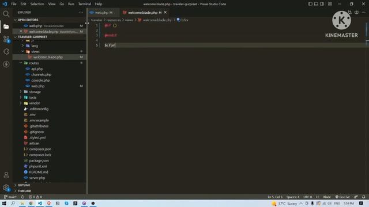Expand the tests folder
The height and width of the screenshot is (207, 369).
pos(33,97)
